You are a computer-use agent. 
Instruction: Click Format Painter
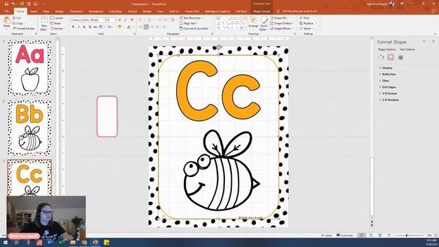23,29
